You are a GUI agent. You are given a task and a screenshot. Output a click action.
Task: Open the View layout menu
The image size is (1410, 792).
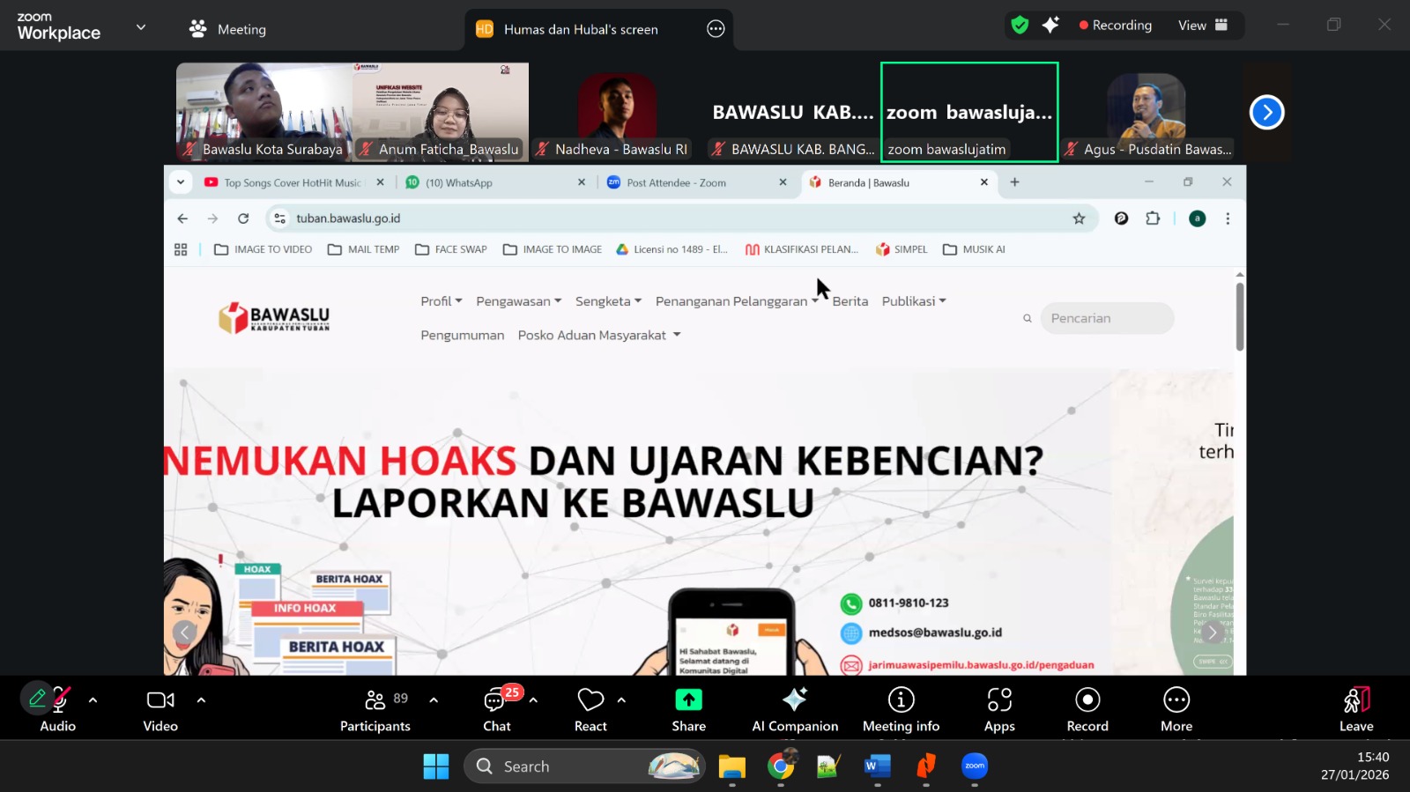click(x=1203, y=26)
